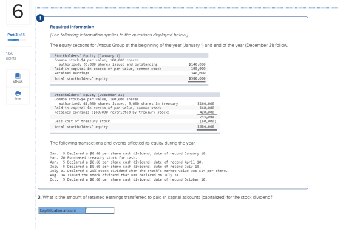The image size is (340, 231).
Task: Click the July 31 stock dividend transaction line
Action: coord(139,171)
